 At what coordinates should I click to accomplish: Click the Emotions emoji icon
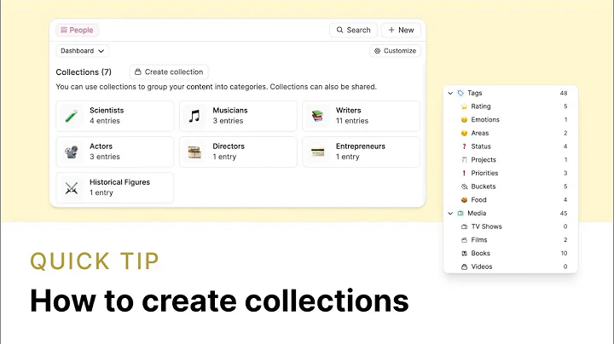pos(464,119)
